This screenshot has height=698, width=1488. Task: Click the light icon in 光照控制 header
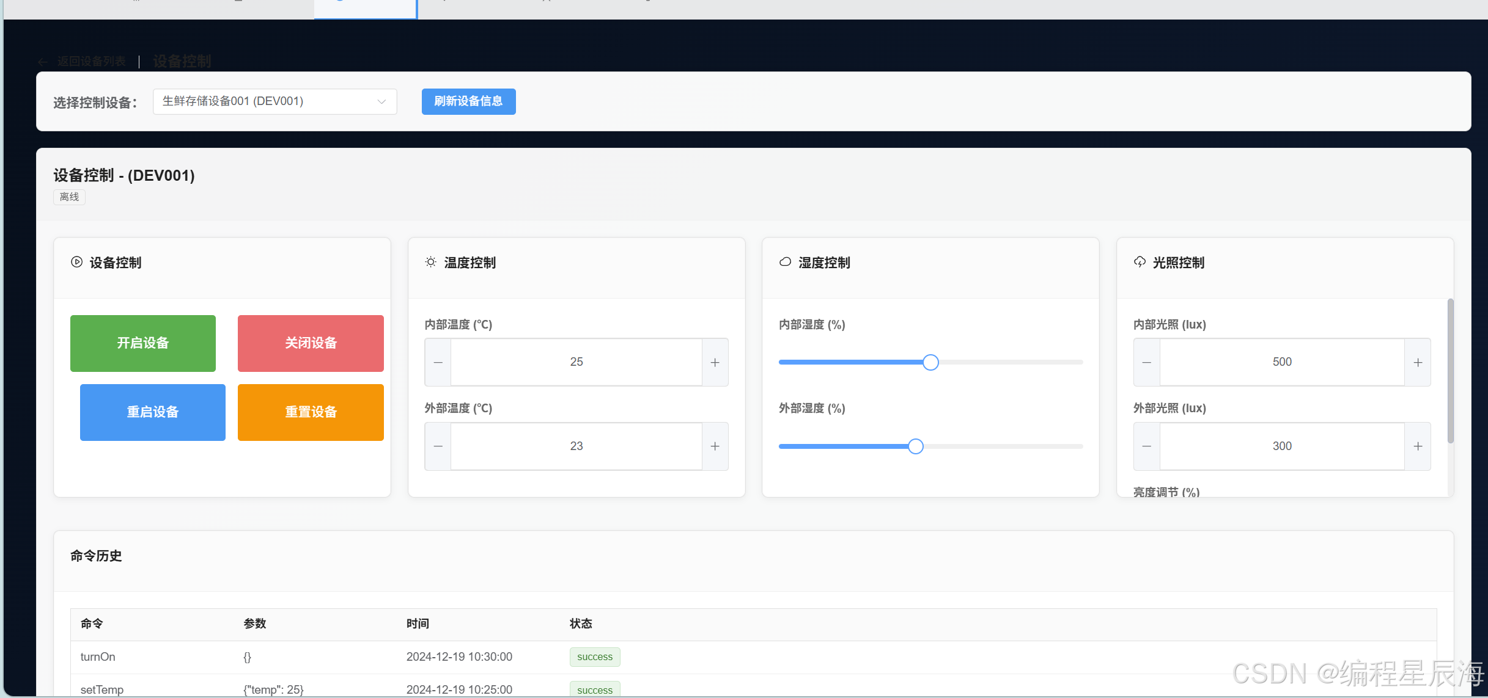(x=1140, y=262)
